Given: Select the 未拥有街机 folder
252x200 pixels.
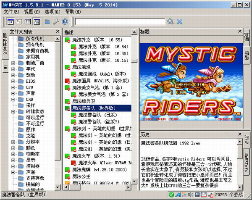Looking at the screenshot, I should 37,51.
